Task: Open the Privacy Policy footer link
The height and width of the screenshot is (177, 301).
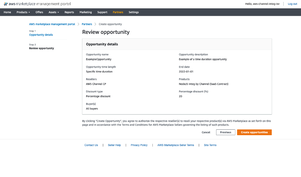Action: [139, 145]
